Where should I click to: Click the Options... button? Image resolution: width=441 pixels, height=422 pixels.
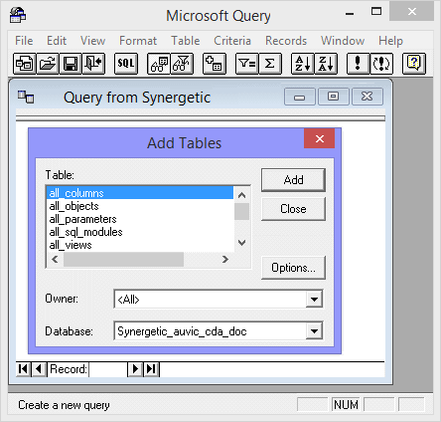[x=293, y=268]
